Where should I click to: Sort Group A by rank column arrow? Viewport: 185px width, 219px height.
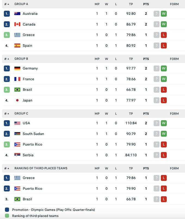(8, 4)
